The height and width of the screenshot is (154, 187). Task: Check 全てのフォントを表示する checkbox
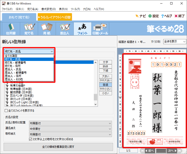click(6, 111)
